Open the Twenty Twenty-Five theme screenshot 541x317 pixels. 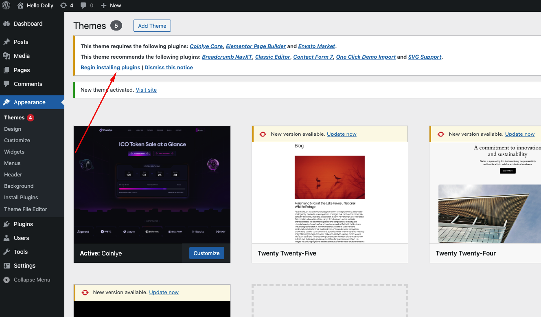click(x=330, y=193)
